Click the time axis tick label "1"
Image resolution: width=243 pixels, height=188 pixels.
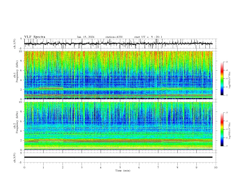(x=43, y=167)
